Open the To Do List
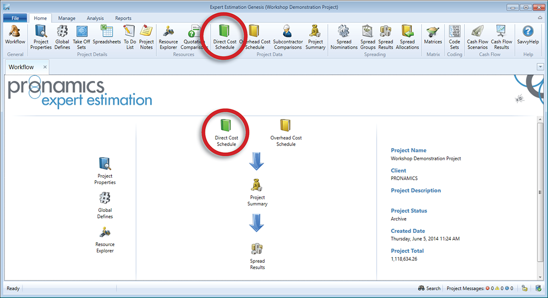 click(x=129, y=37)
